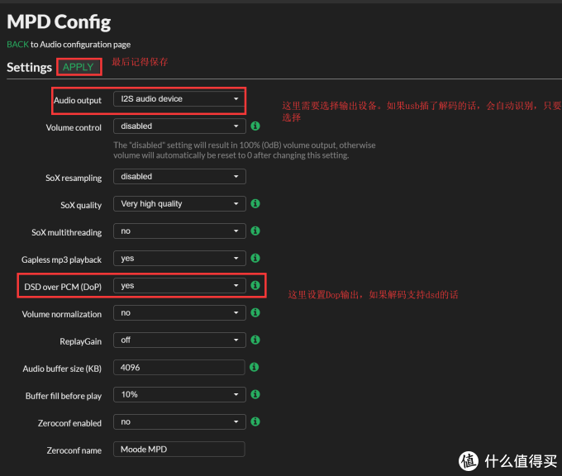562x476 pixels.
Task: Focus the Zeroconf name text field
Action: [179, 449]
